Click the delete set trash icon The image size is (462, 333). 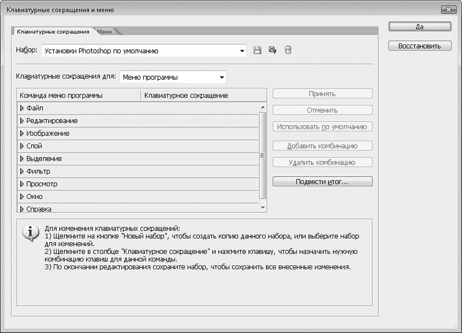click(288, 51)
